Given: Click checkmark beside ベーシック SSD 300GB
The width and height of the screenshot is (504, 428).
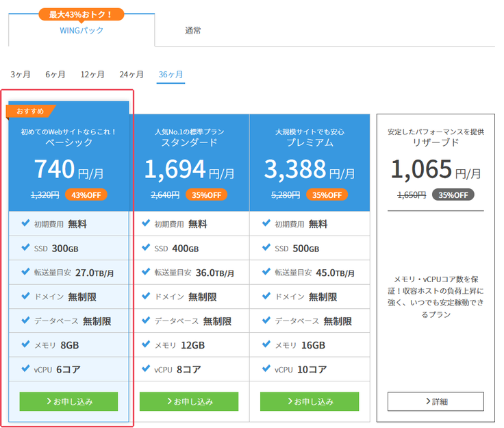Looking at the screenshot, I should [25, 248].
